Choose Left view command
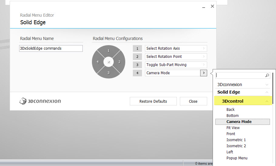276x166 pixels. click(230, 152)
